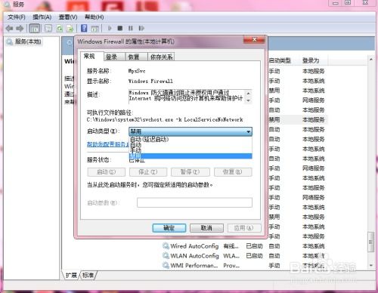Click the Export List toolbar icon

click(x=70, y=28)
